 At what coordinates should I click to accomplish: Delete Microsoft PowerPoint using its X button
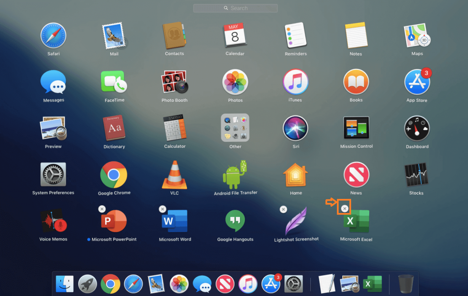102,209
